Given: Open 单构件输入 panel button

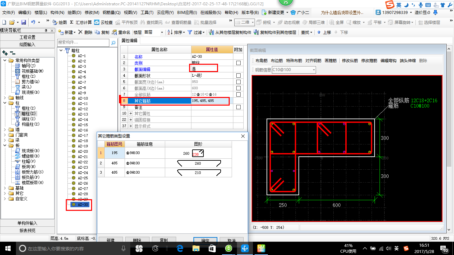Looking at the screenshot, I should (27, 223).
